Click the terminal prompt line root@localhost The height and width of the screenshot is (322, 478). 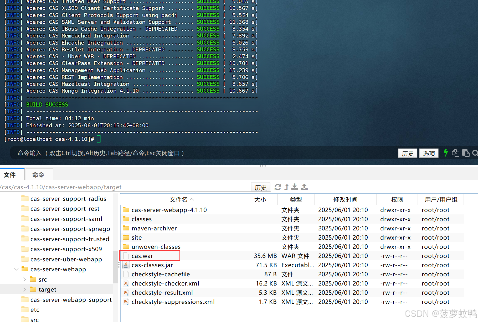click(x=49, y=139)
